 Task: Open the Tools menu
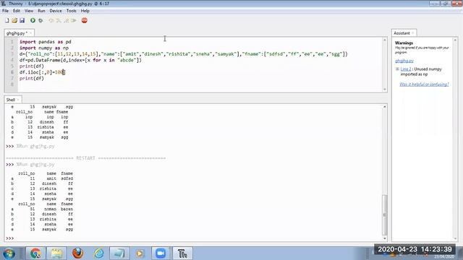click(x=71, y=11)
